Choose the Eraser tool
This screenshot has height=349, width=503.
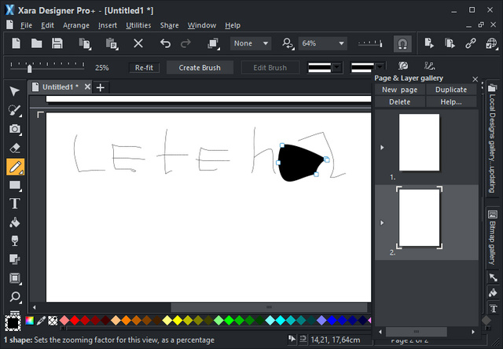[x=15, y=148]
